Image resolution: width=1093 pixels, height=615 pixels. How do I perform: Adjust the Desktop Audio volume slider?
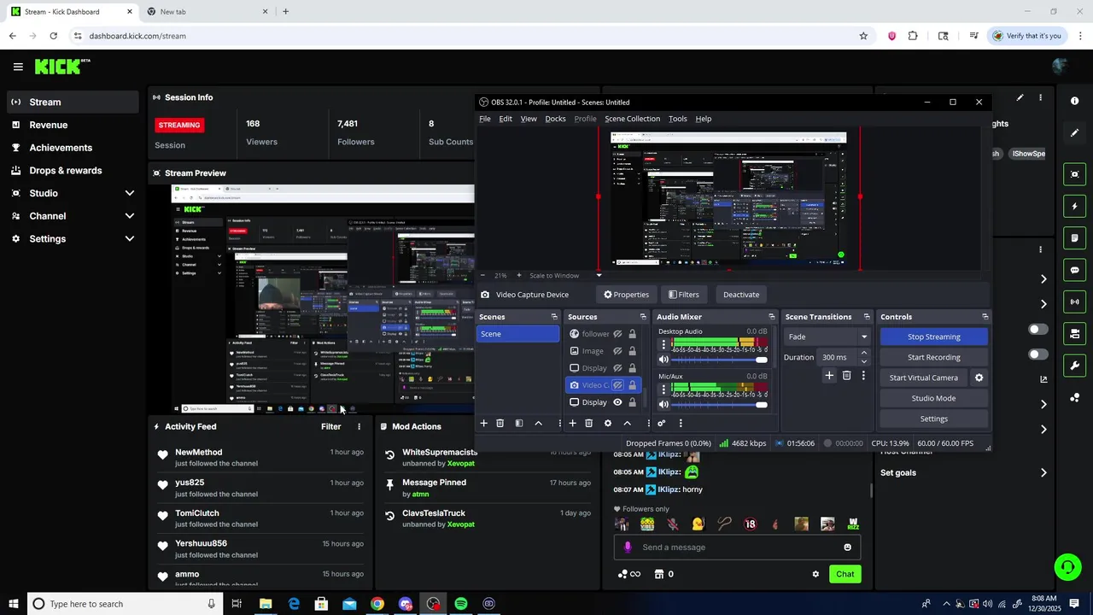pyautogui.click(x=719, y=360)
